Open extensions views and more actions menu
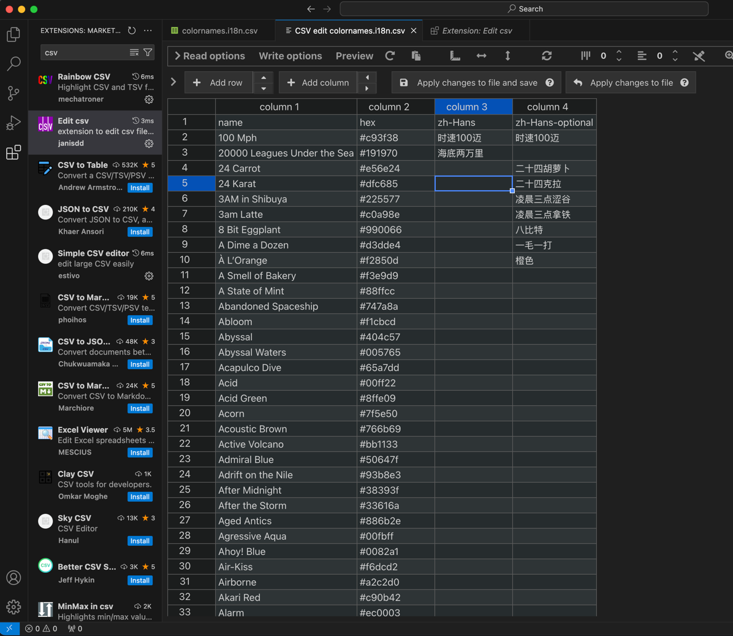Viewport: 733px width, 636px height. pyautogui.click(x=148, y=31)
